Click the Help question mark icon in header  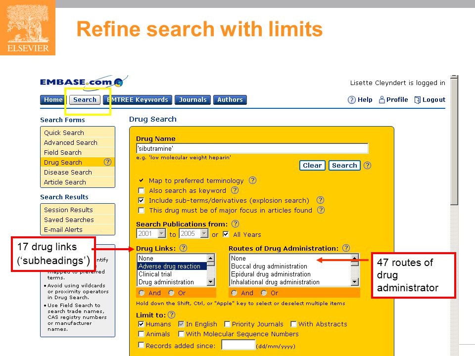(351, 100)
